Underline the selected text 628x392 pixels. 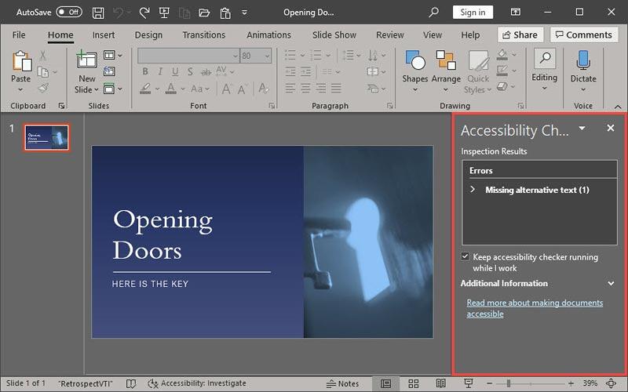pyautogui.click(x=175, y=71)
